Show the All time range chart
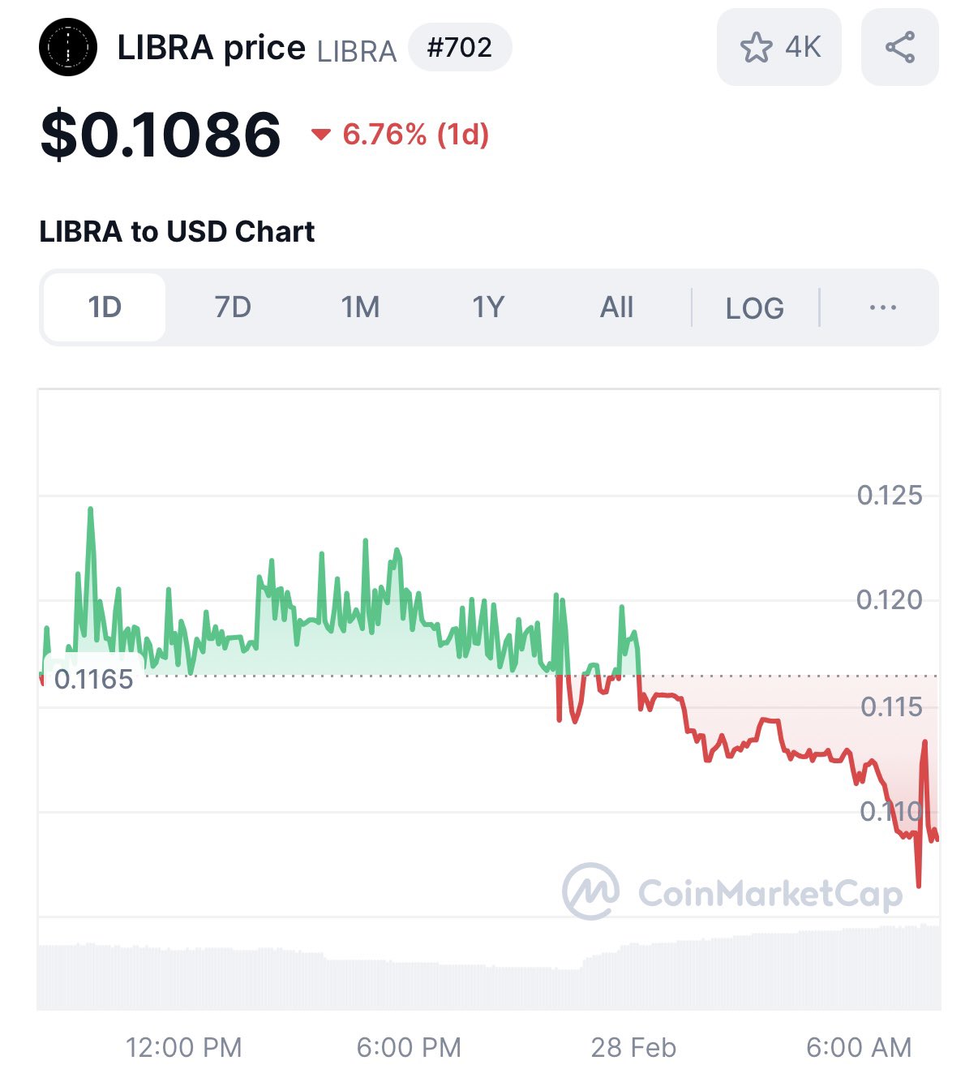Image resolution: width=978 pixels, height=1082 pixels. click(616, 307)
